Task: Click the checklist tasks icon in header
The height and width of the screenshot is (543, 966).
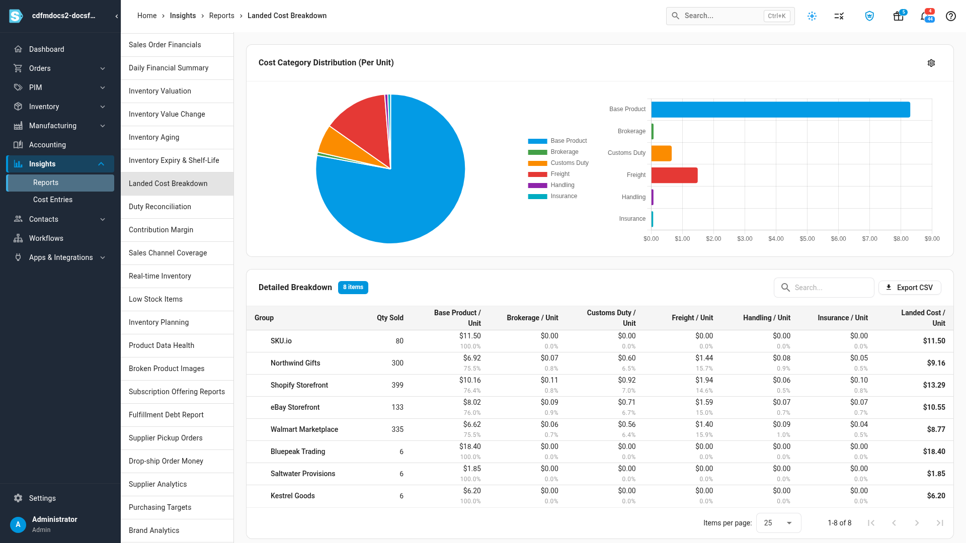Action: pos(839,16)
